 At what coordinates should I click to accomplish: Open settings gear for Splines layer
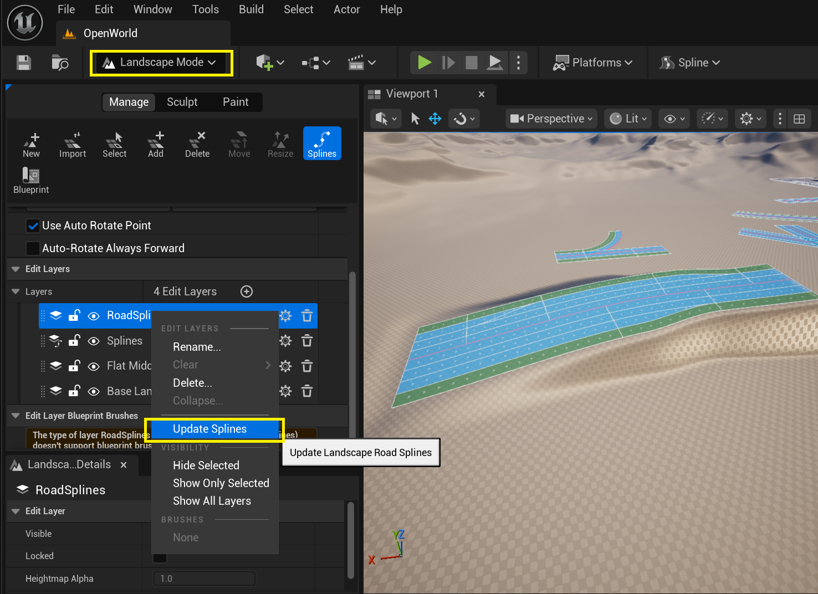pos(285,341)
